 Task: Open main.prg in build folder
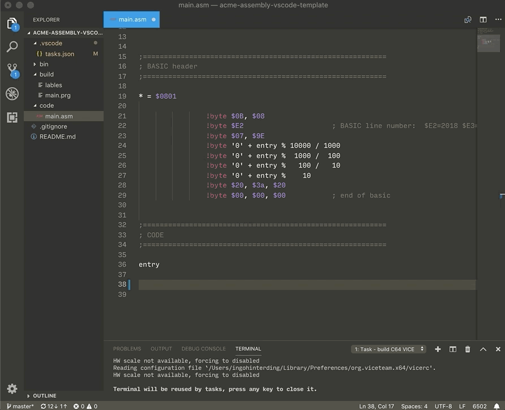63,95
